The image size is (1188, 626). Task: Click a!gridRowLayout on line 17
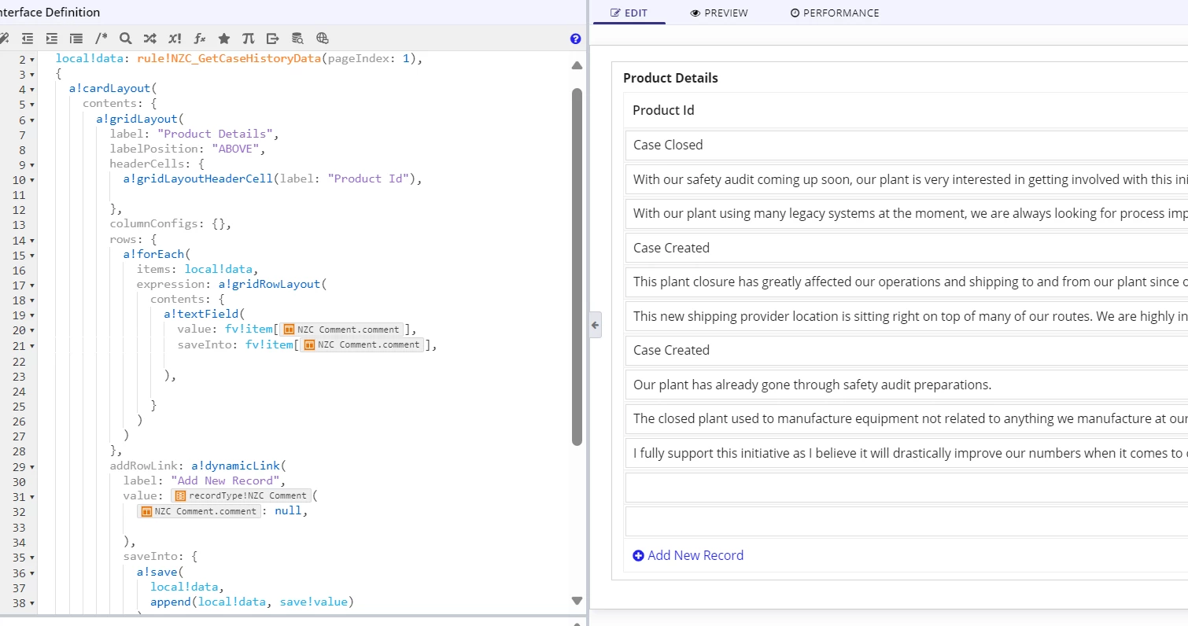(269, 284)
